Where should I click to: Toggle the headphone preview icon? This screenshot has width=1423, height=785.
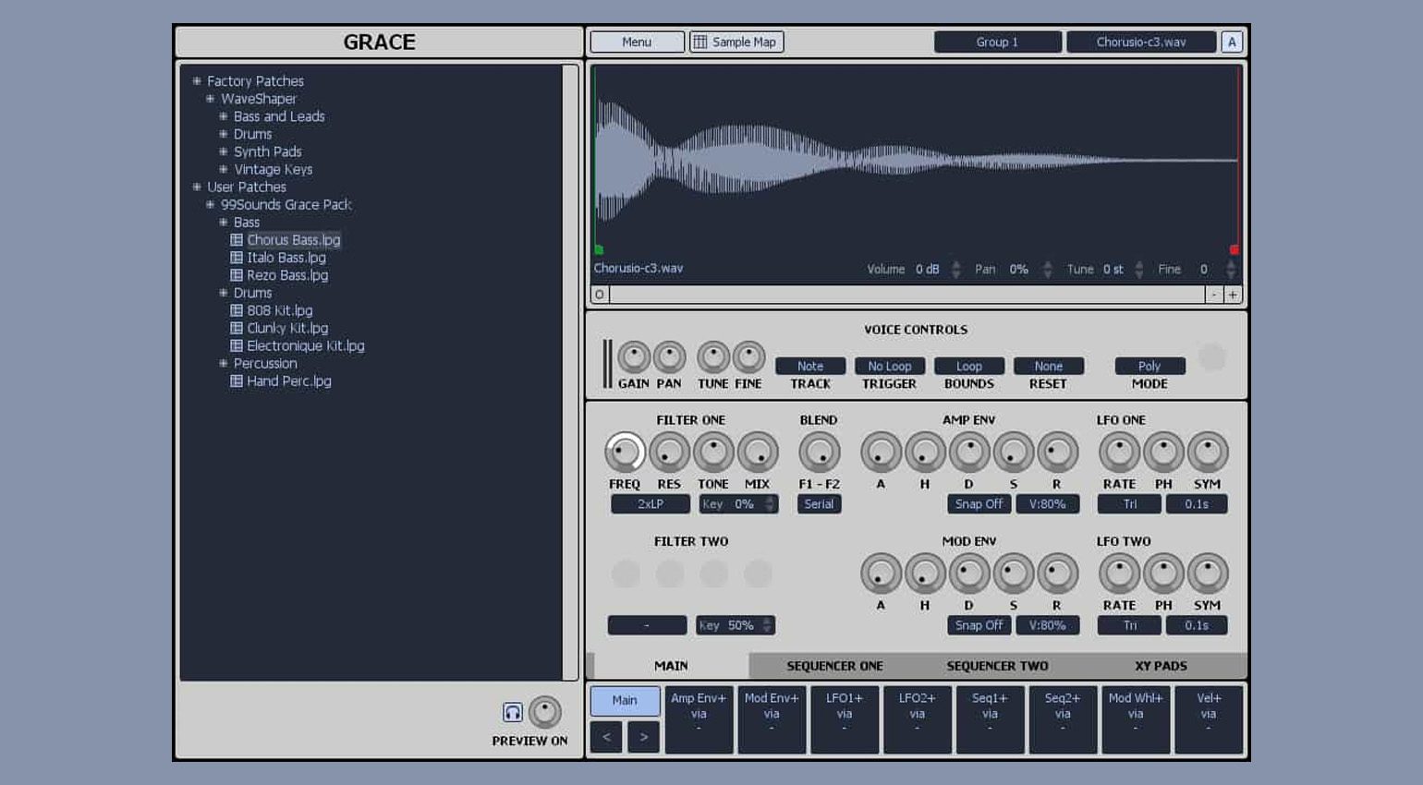tap(512, 712)
